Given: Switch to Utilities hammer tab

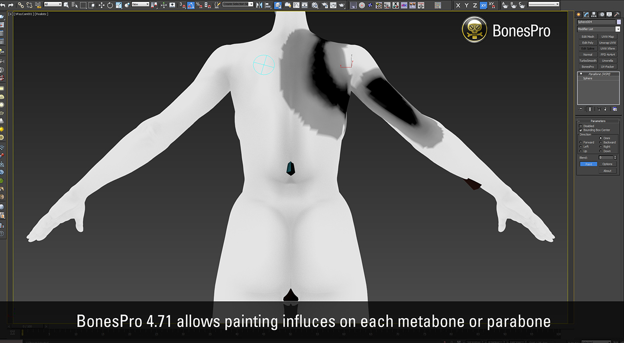Looking at the screenshot, I should click(x=617, y=14).
